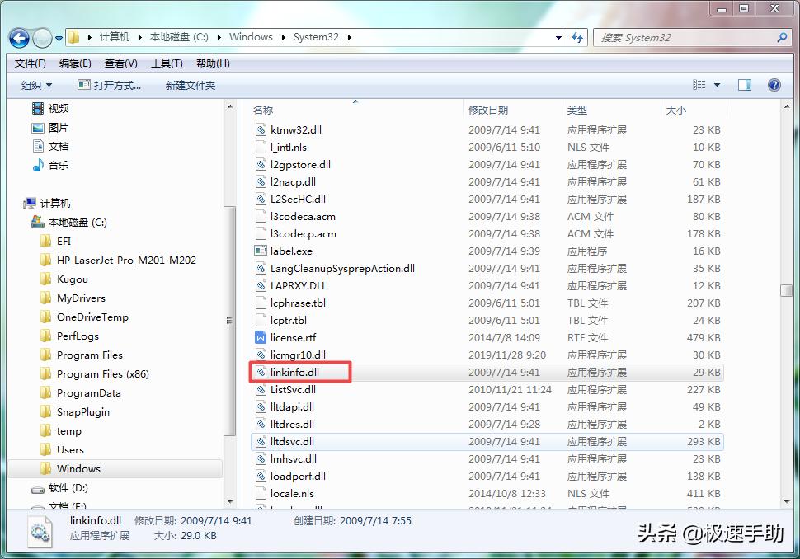Click the Forward navigation arrow
The image size is (800, 559).
coord(41,38)
